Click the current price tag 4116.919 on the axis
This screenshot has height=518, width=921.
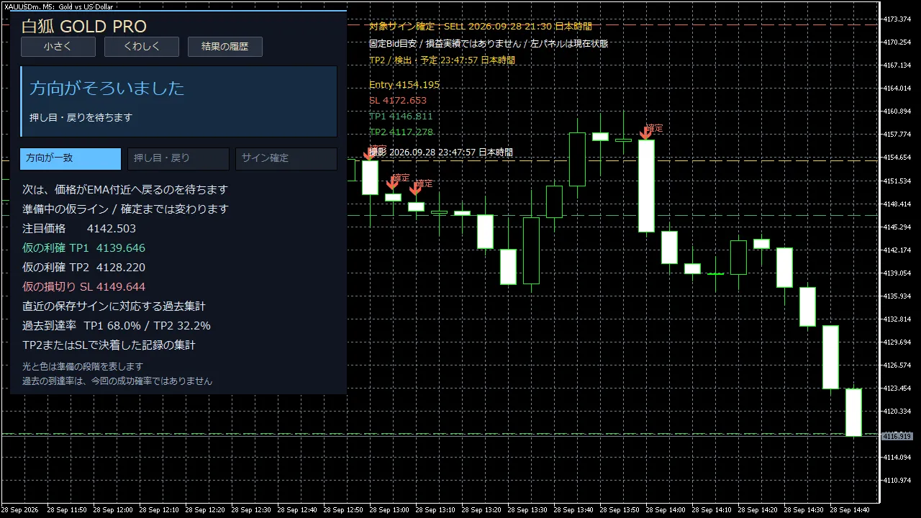[897, 437]
